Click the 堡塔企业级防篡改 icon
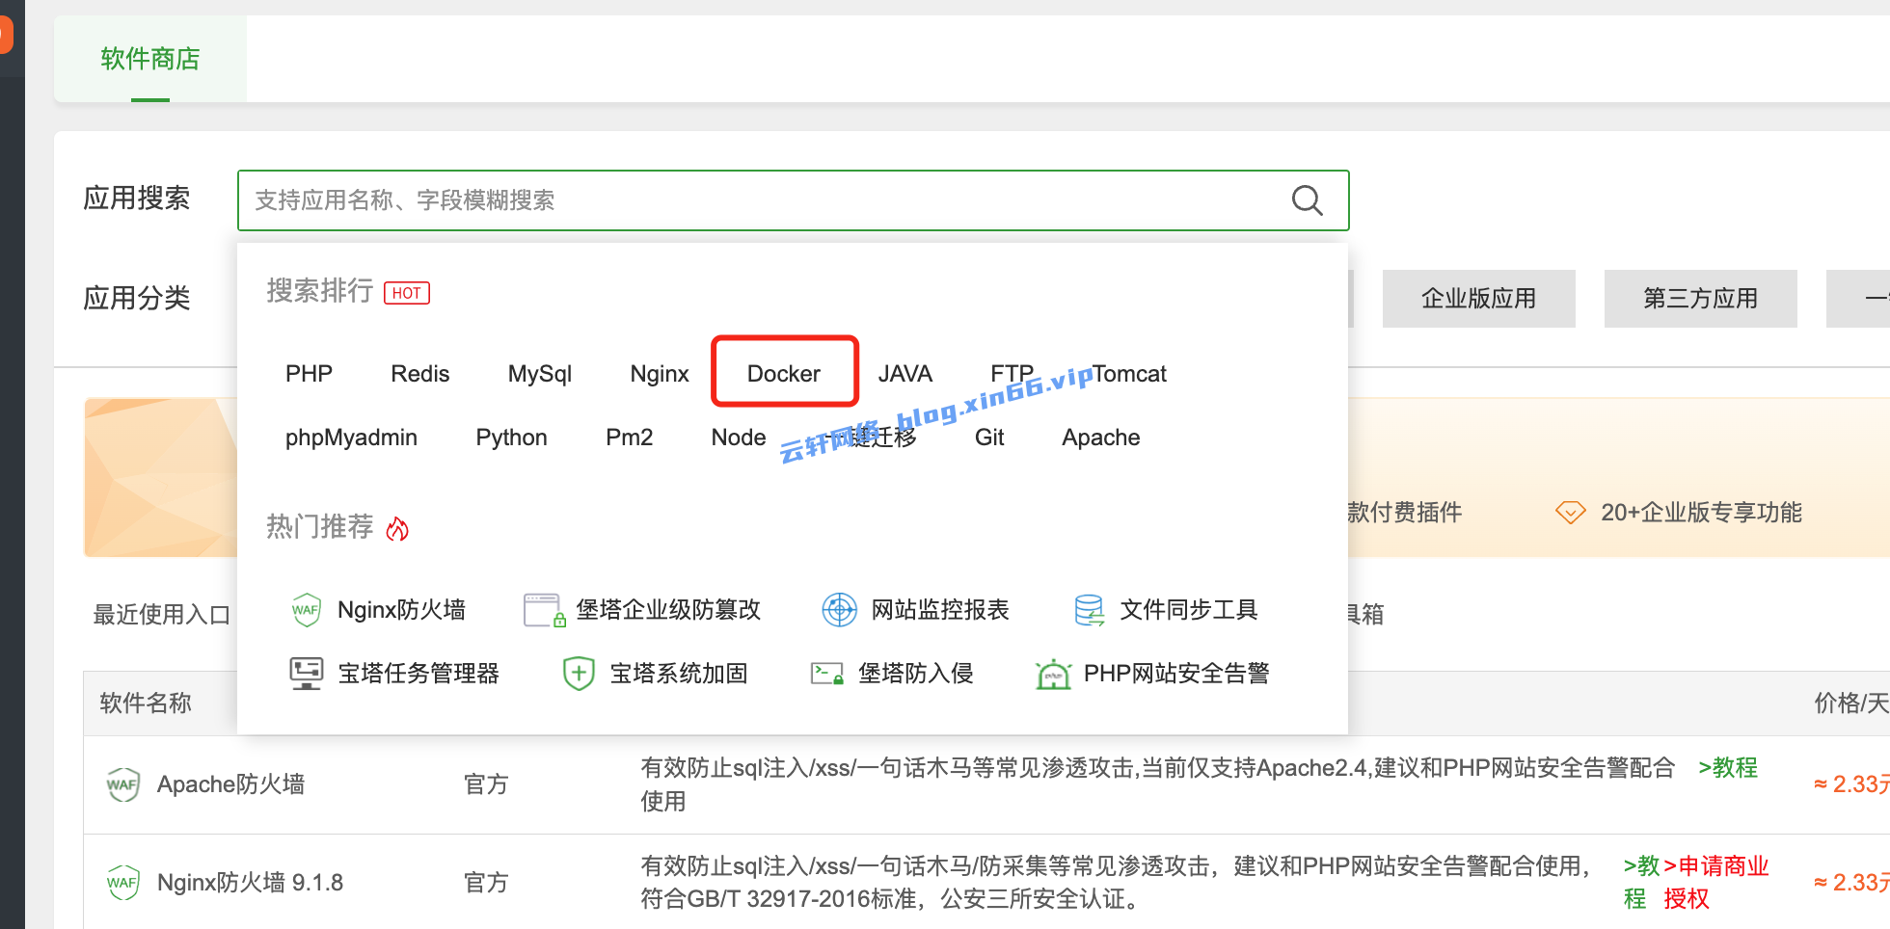Image resolution: width=1890 pixels, height=929 pixels. click(544, 610)
